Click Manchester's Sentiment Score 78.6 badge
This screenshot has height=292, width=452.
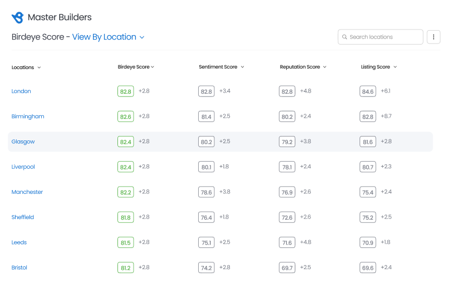(207, 192)
